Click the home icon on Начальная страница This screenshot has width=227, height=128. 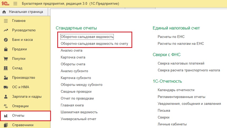[x=4, y=12]
